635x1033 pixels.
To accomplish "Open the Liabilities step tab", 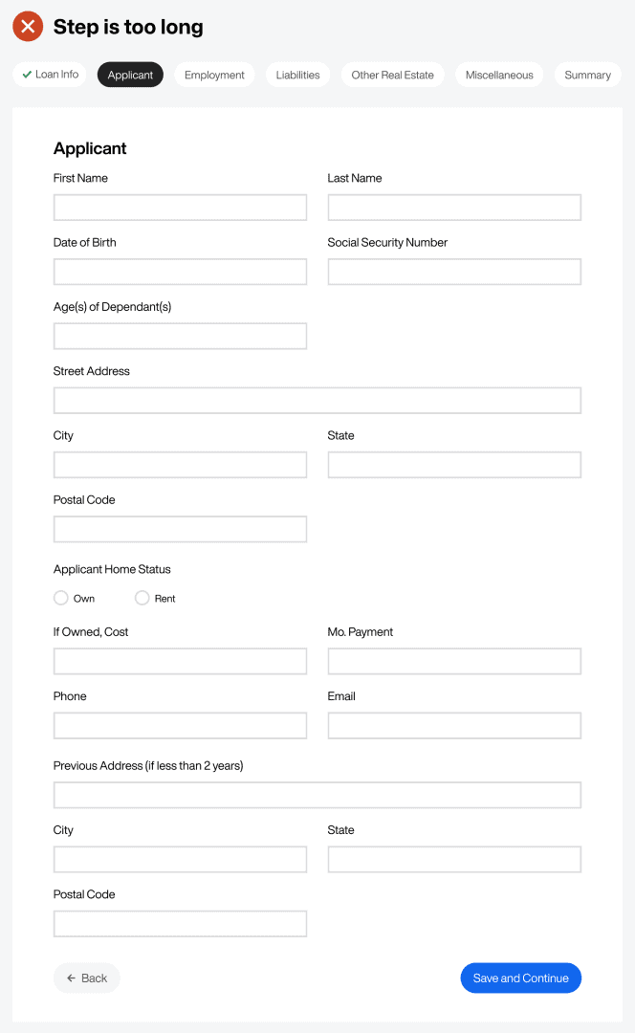I will 297,76.
